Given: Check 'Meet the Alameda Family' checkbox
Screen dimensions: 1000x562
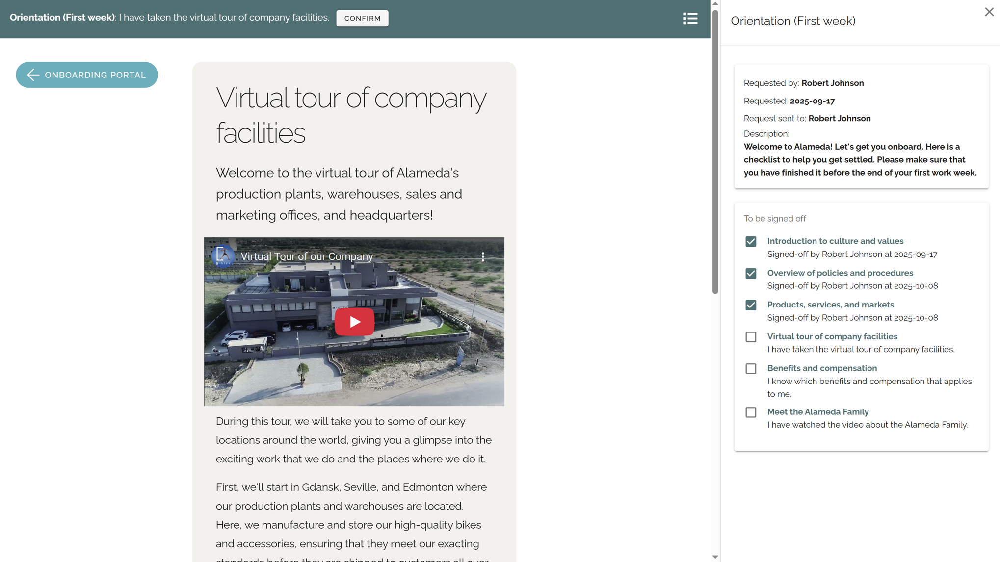Looking at the screenshot, I should [751, 412].
